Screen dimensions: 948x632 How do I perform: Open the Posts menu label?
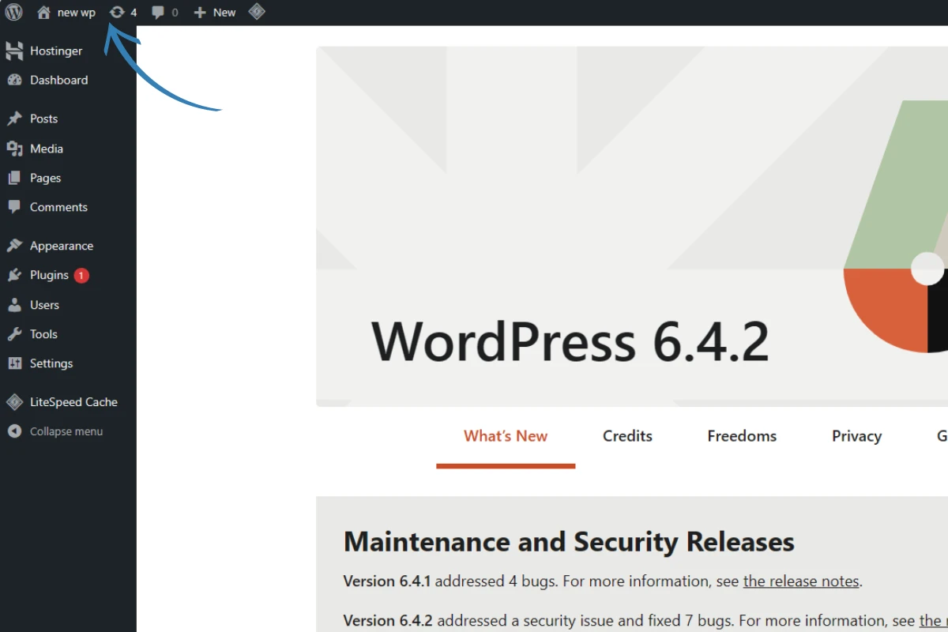click(x=43, y=118)
